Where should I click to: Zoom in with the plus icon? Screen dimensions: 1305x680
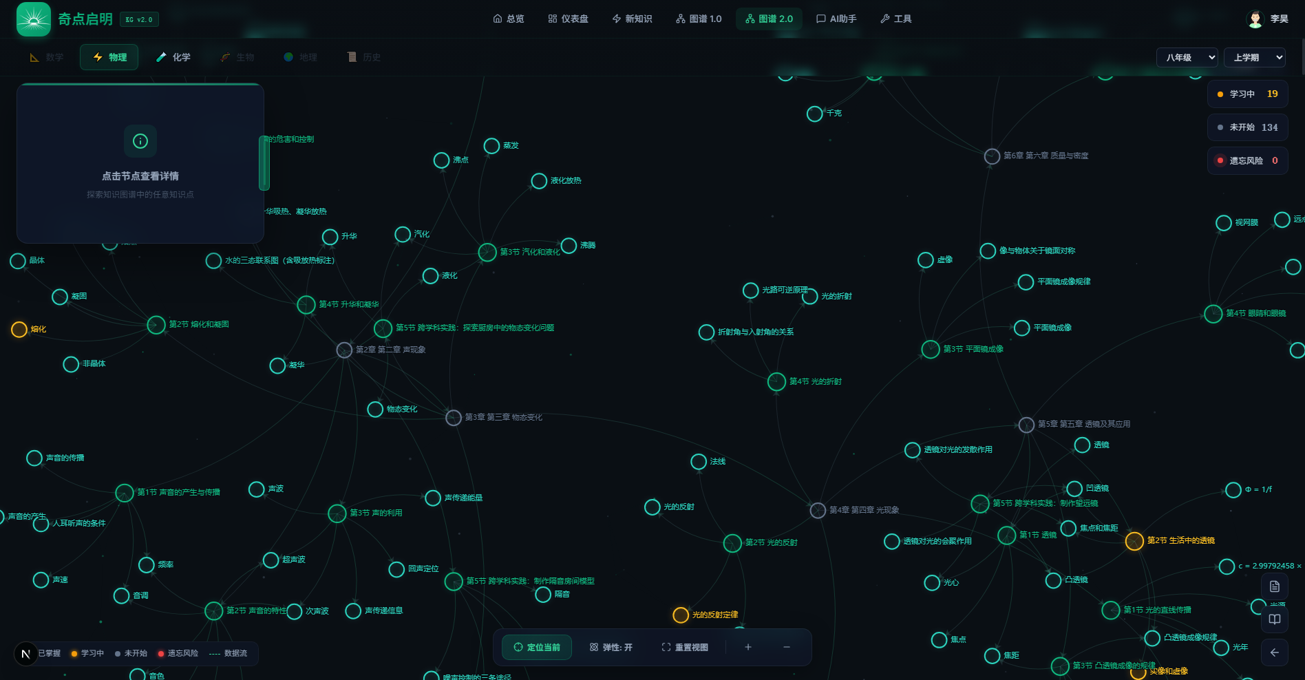748,647
